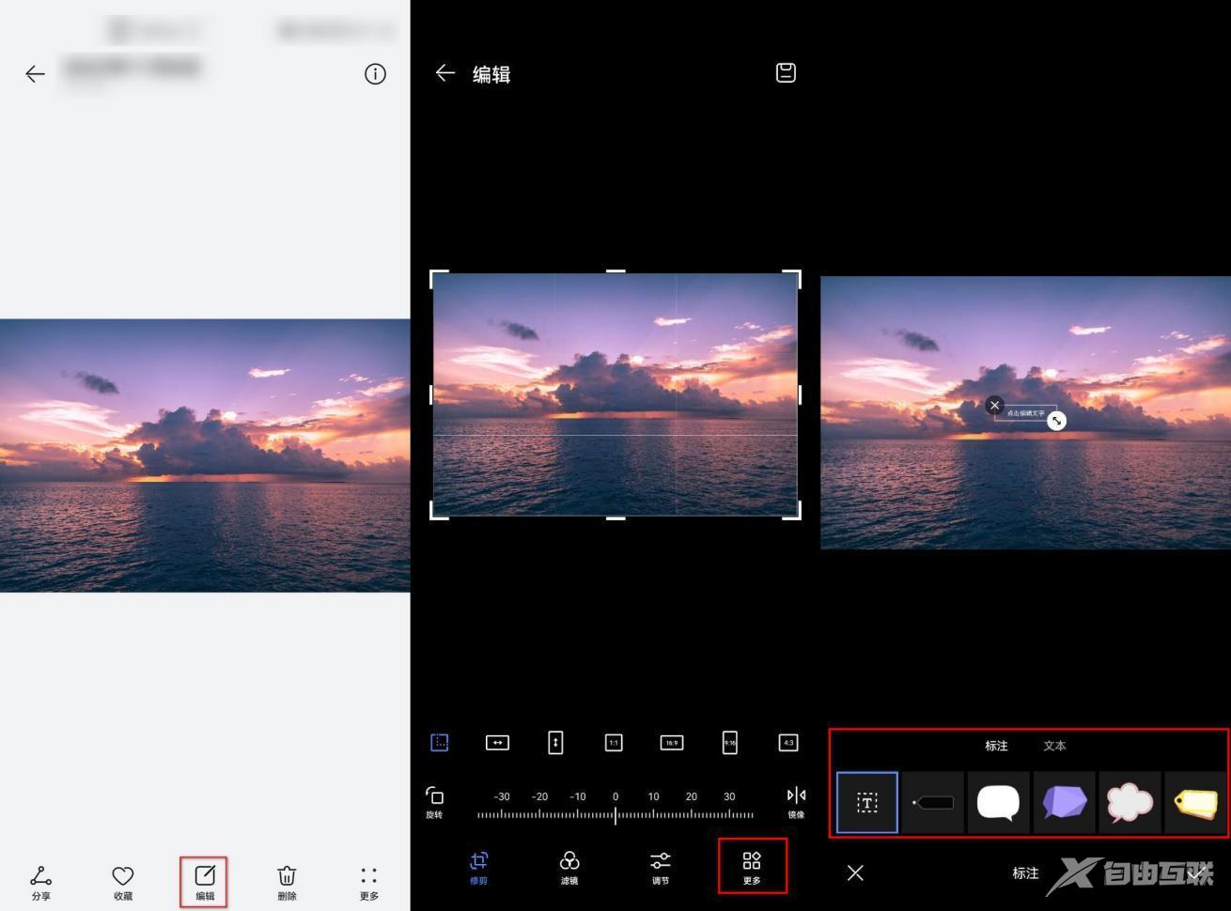This screenshot has height=911, width=1231.
Task: Open photo info via circled i icon
Action: pyautogui.click(x=375, y=74)
